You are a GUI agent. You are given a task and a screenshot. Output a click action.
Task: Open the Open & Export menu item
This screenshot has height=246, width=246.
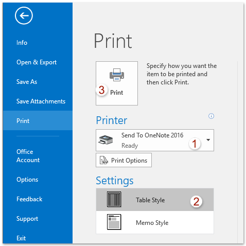point(37,62)
